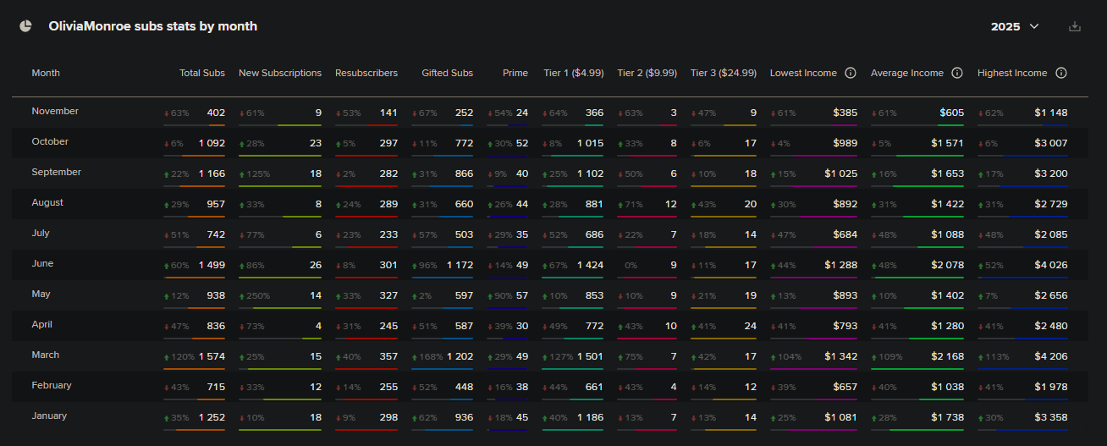Click October average income $1 571
Viewport: 1107px width, 446px height.
click(947, 143)
